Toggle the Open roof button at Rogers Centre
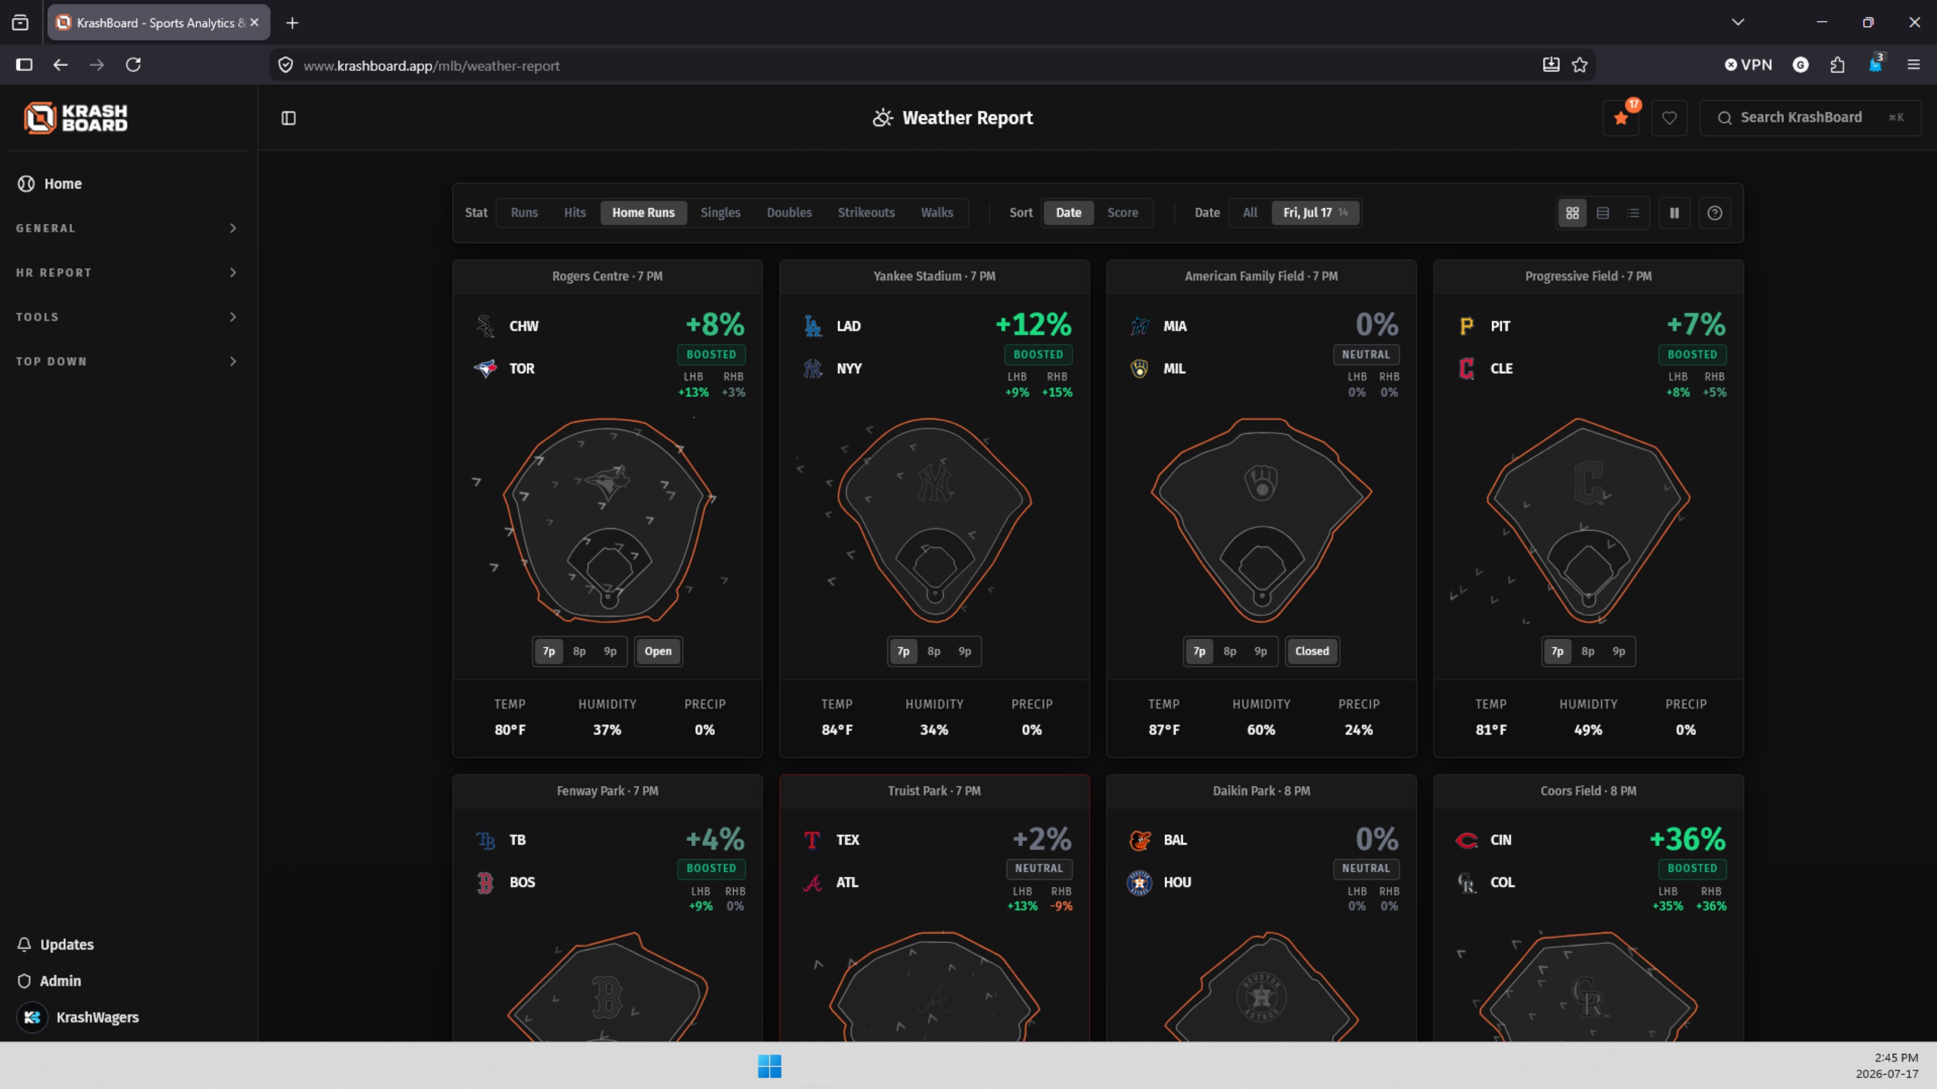Viewport: 1937px width, 1089px height. click(658, 652)
